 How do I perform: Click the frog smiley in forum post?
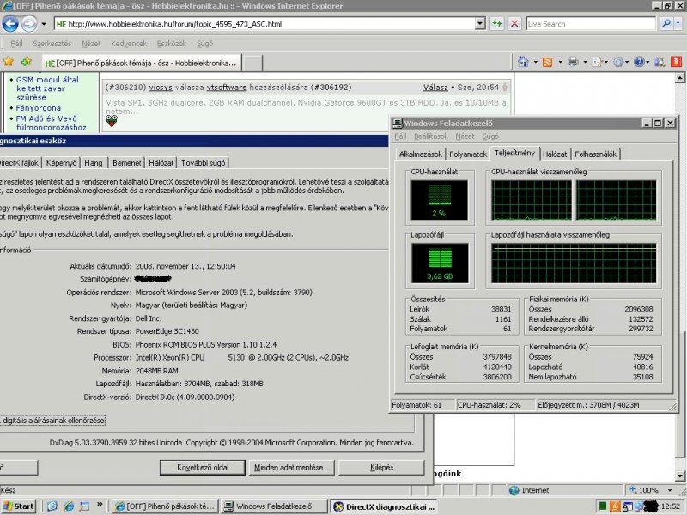click(112, 121)
